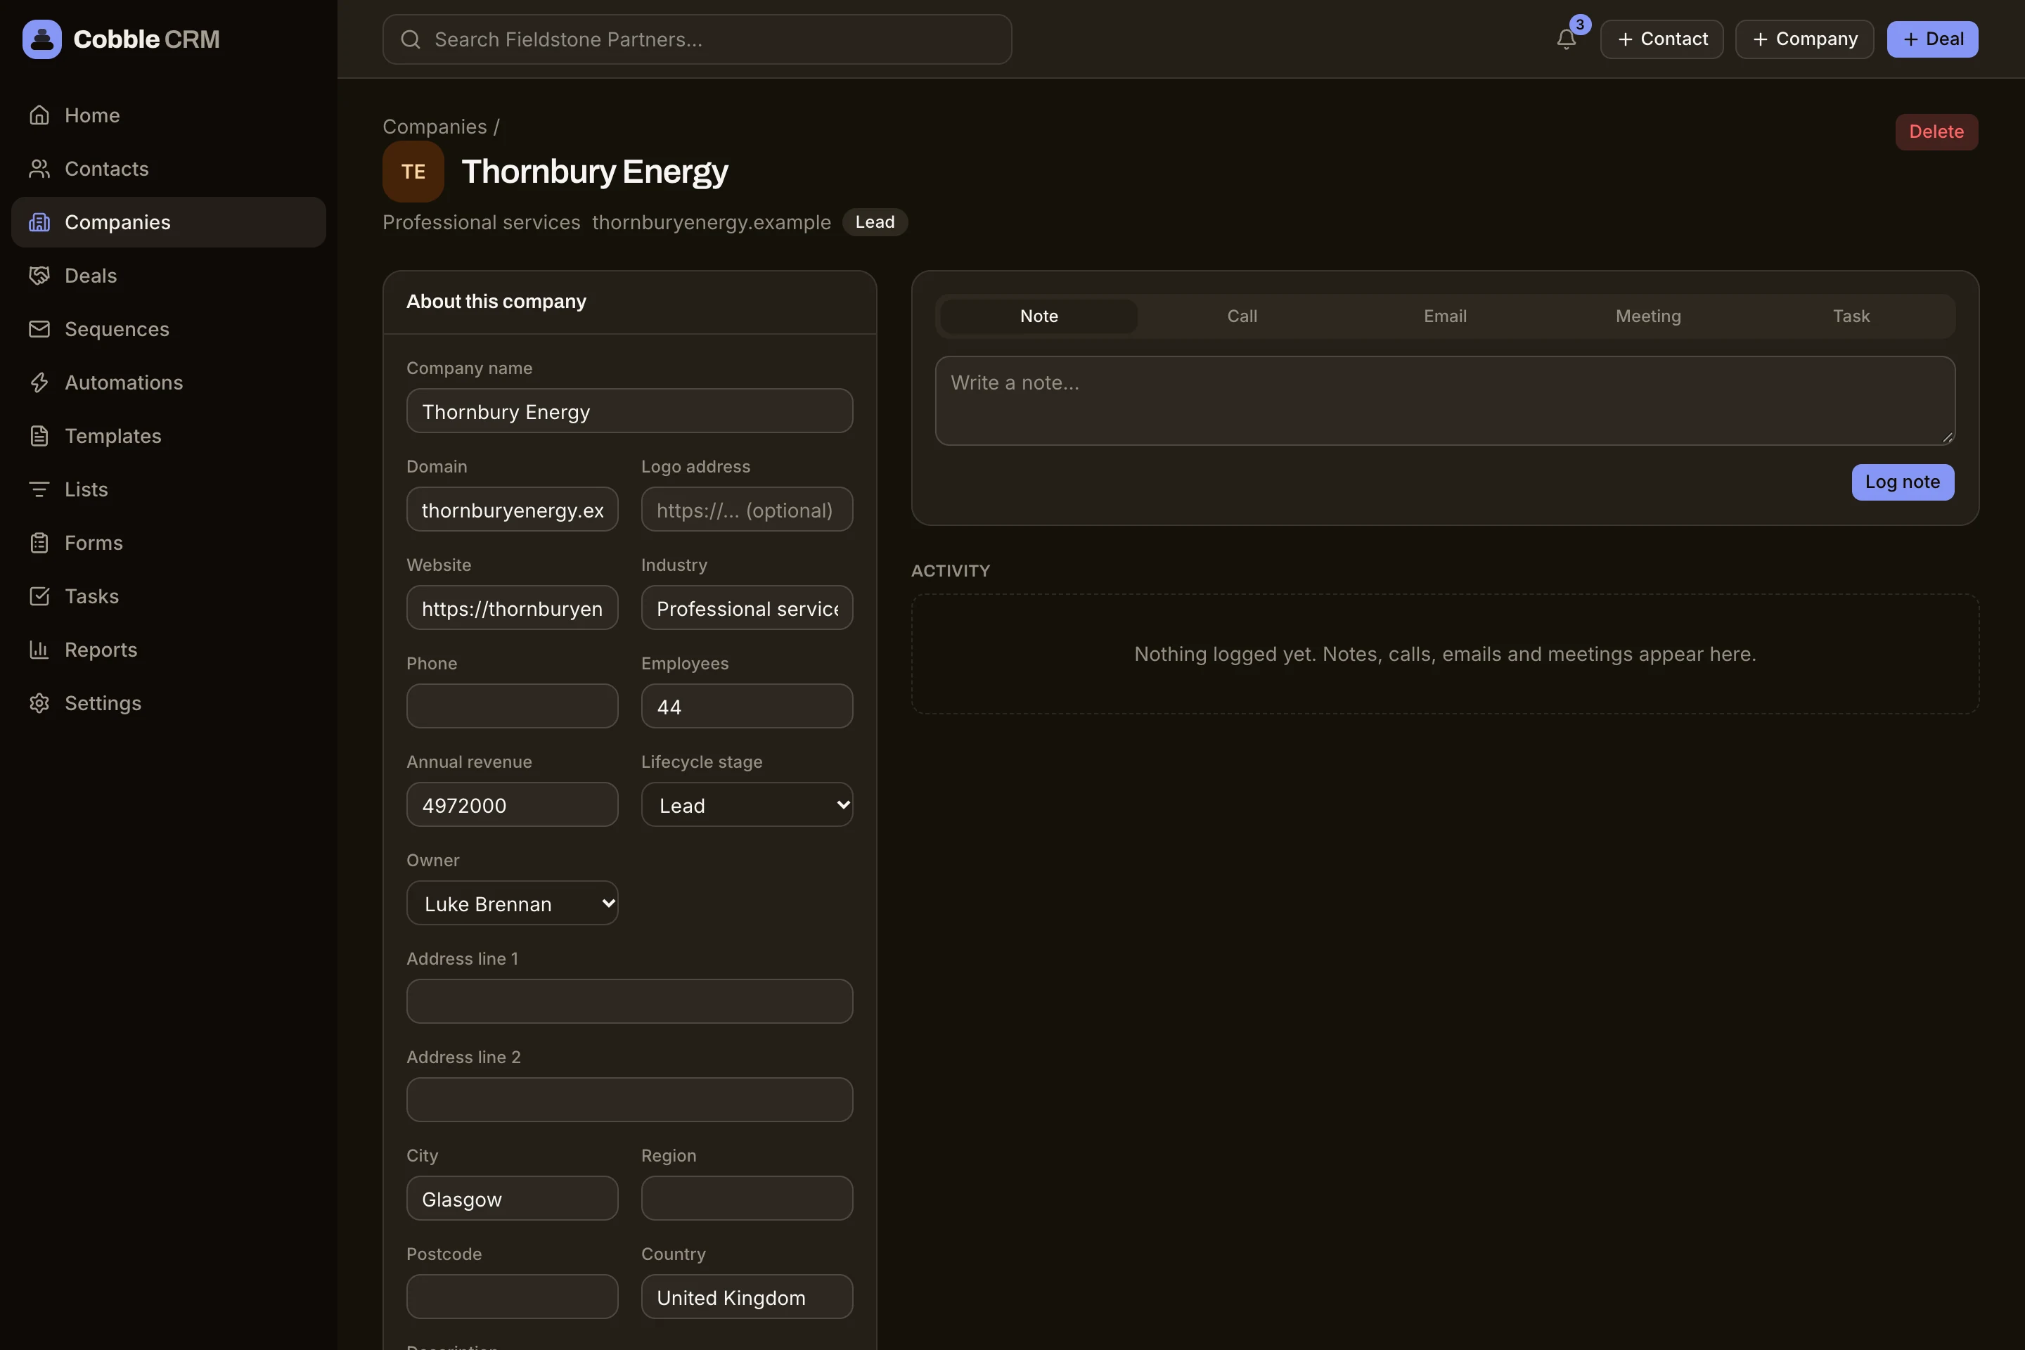Click the Forms clipboard icon

click(39, 542)
